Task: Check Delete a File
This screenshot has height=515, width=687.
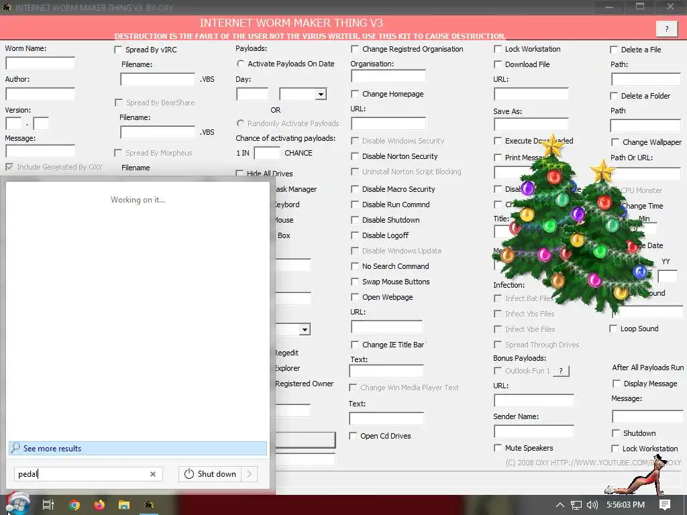Action: tap(614, 50)
